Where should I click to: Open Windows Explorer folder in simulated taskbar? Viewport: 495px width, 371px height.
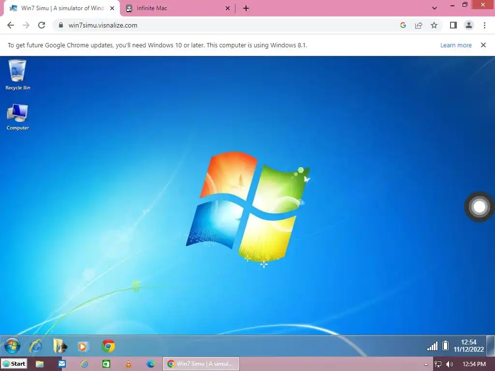pyautogui.click(x=60, y=346)
